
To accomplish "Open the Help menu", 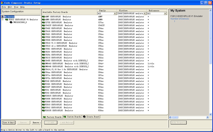I will point(22,7).
